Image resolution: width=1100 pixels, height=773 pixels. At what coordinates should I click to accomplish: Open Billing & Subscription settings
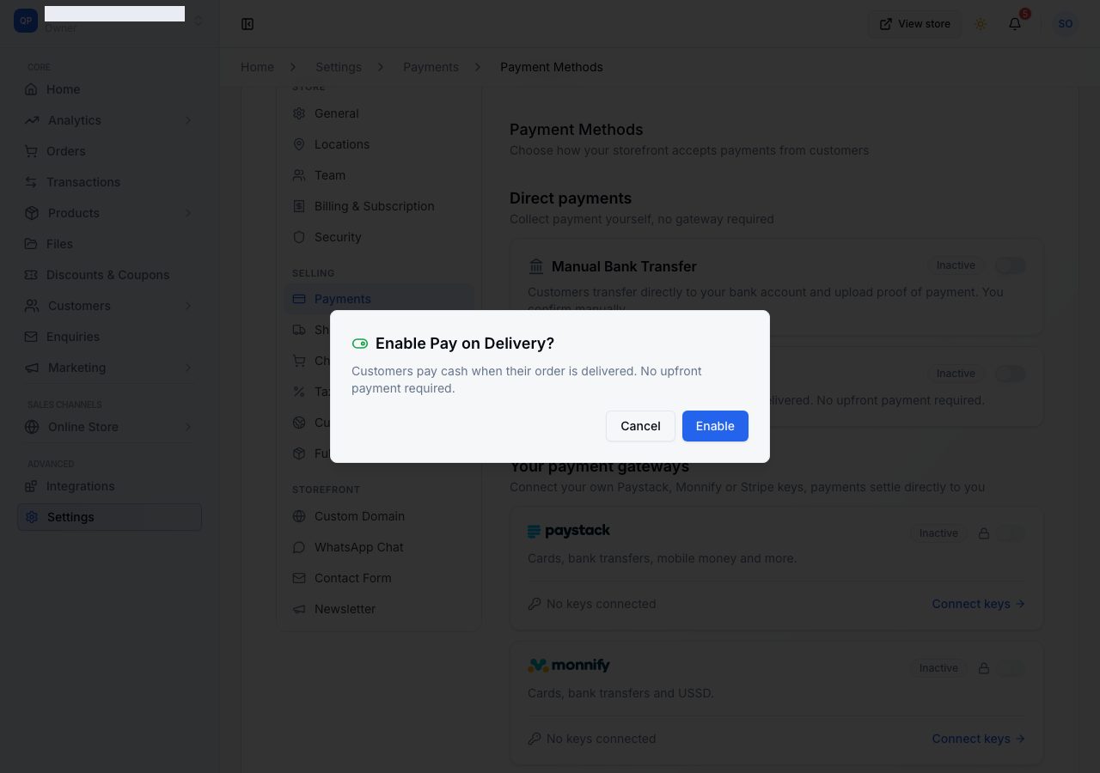(x=379, y=206)
